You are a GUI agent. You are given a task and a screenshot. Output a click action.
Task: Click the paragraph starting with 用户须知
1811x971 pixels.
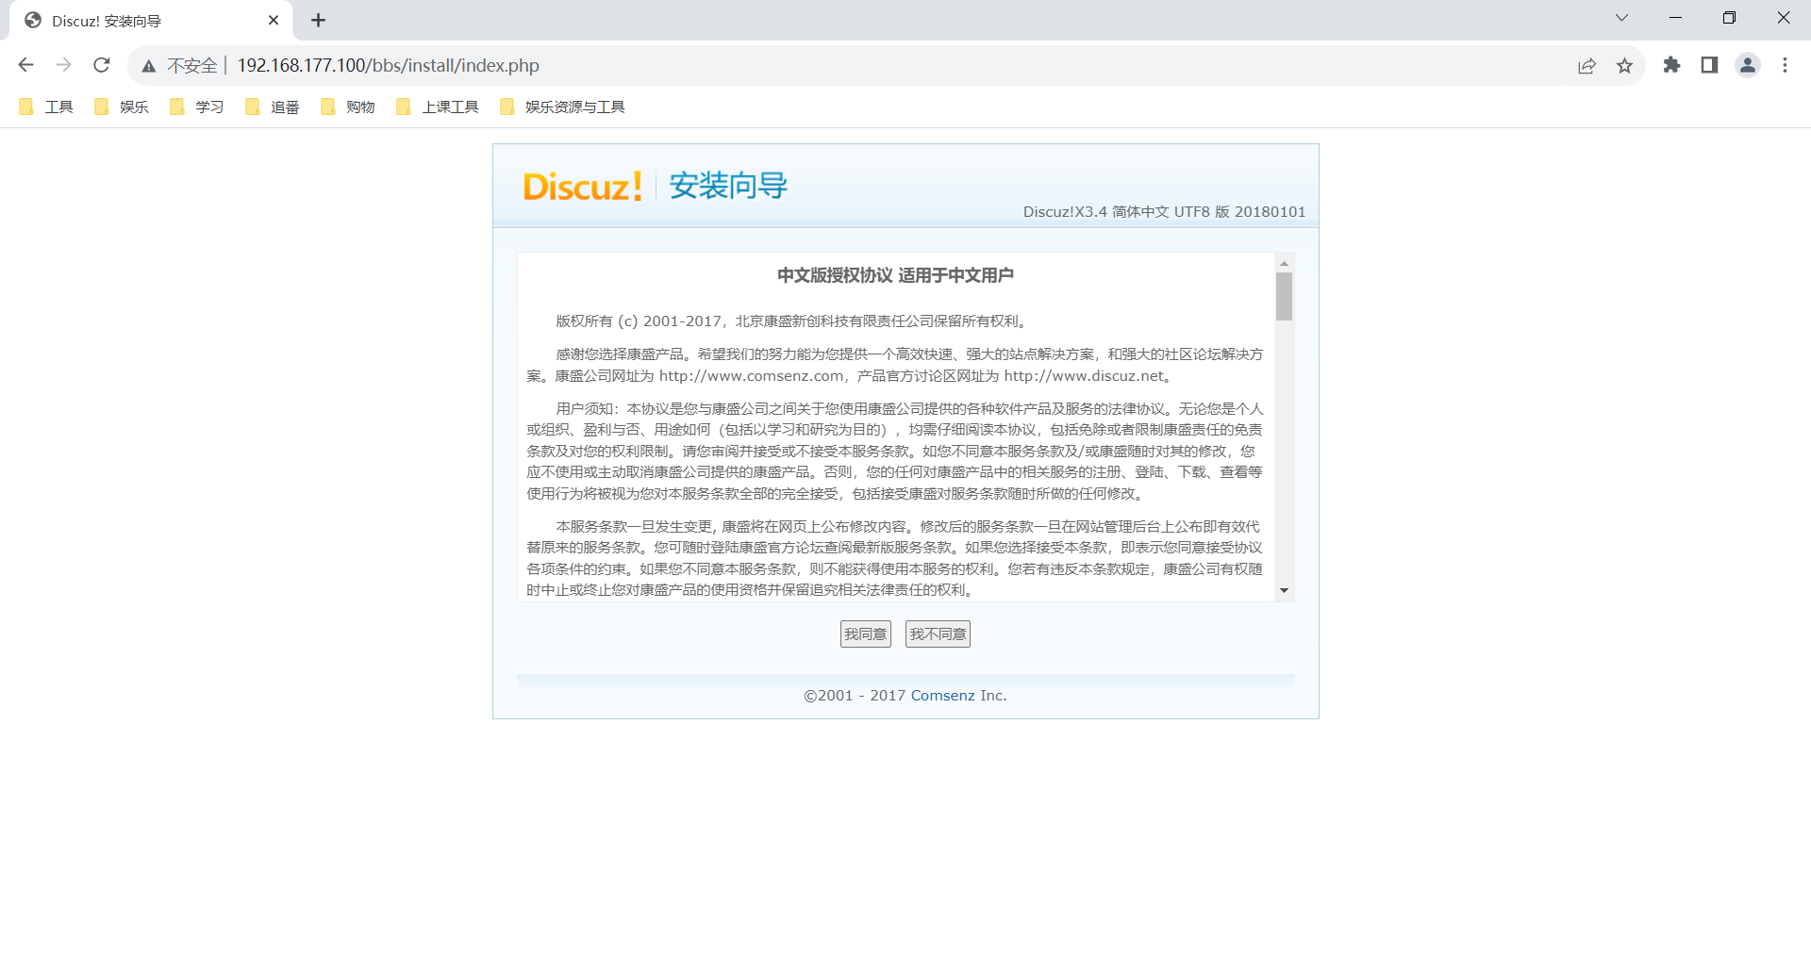point(895,452)
